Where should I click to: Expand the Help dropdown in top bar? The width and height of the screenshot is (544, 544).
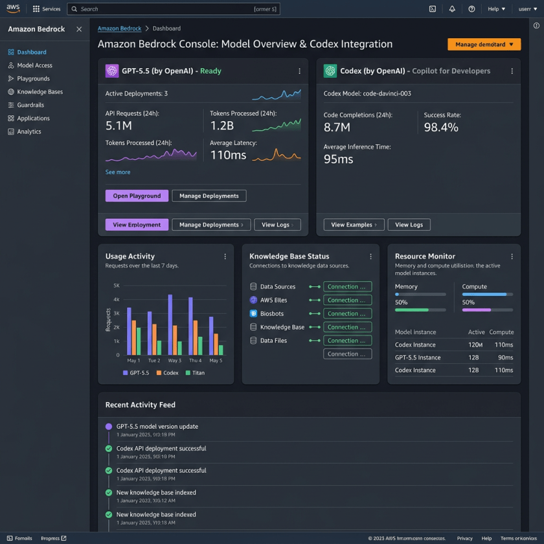[x=497, y=9]
